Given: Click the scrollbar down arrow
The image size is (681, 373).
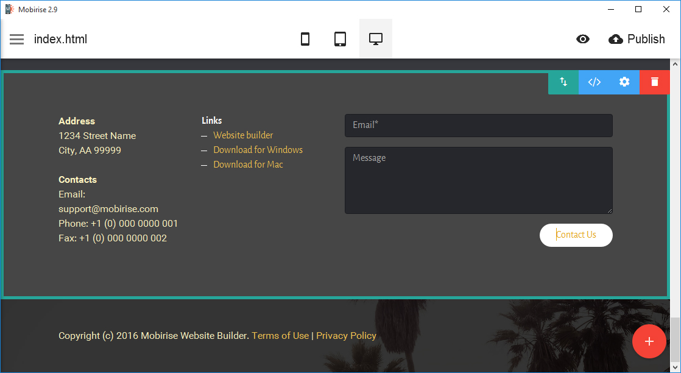Looking at the screenshot, I should pos(676,369).
